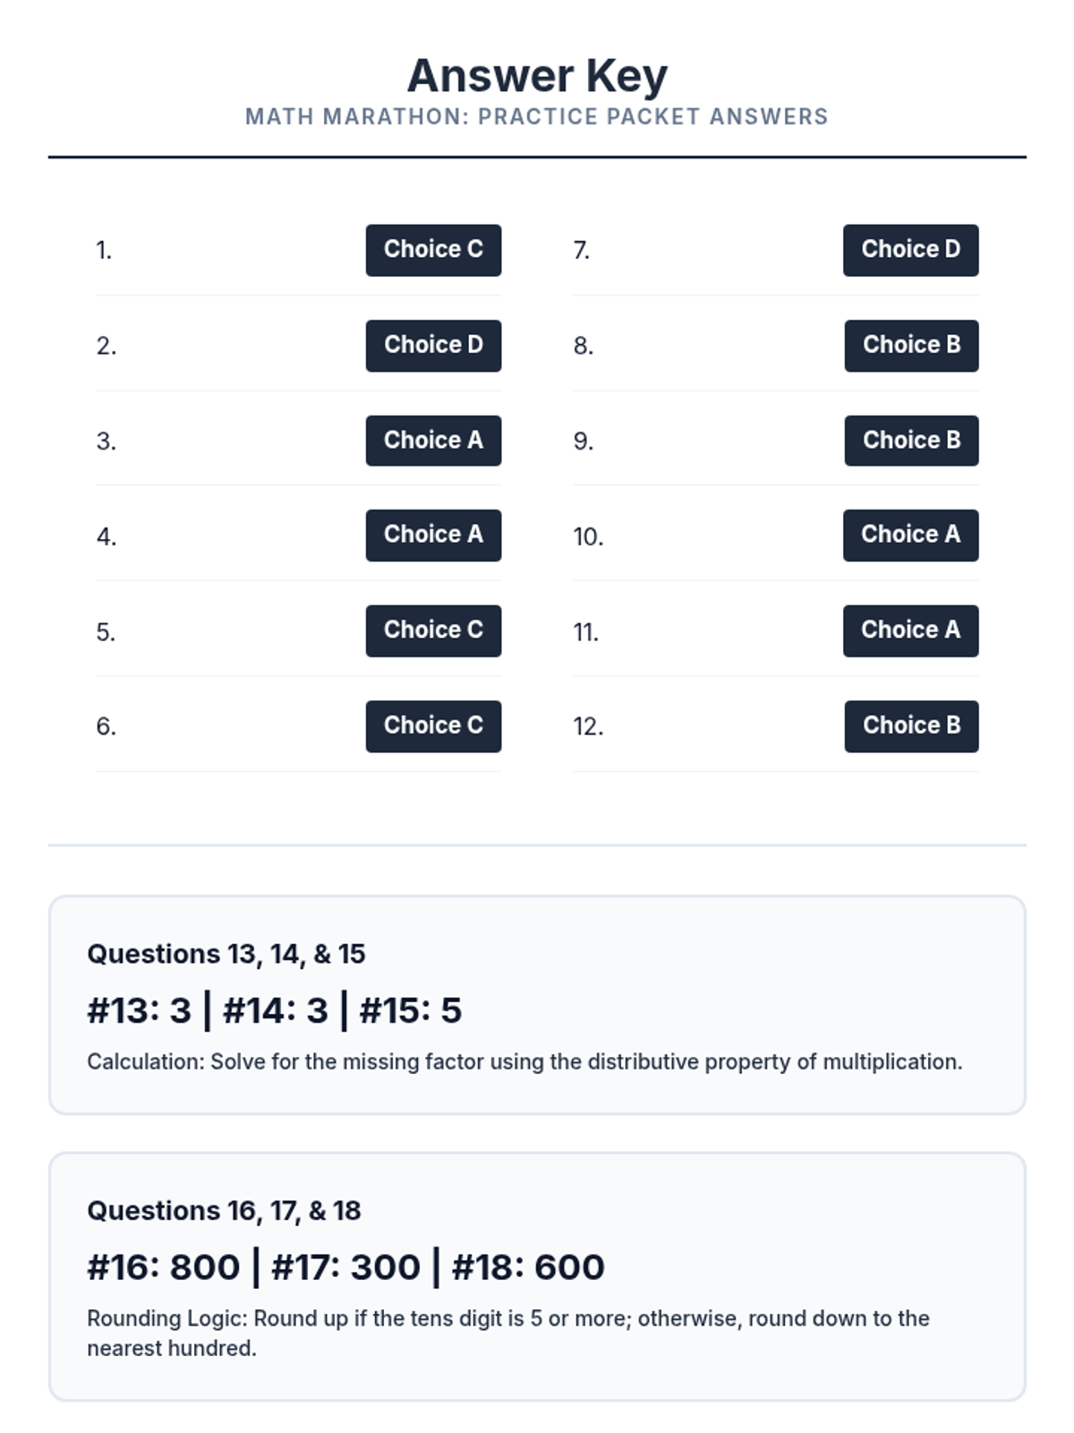The width and height of the screenshot is (1074, 1433).
Task: Click the Choice A badge for question 11
Action: tap(910, 631)
